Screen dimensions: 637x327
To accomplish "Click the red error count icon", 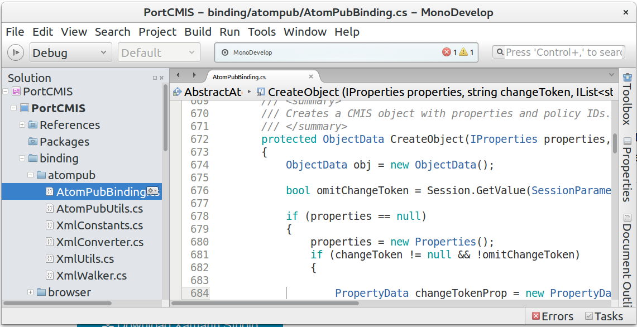I will (447, 52).
